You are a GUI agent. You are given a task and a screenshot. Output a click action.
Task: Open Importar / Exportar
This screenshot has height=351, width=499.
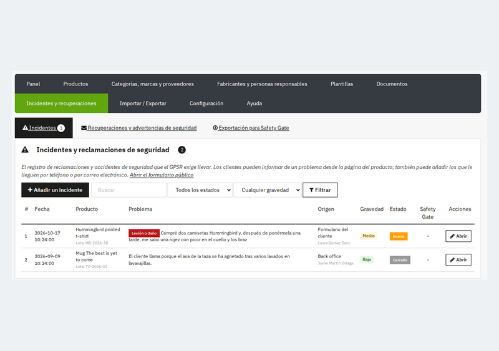click(x=143, y=103)
